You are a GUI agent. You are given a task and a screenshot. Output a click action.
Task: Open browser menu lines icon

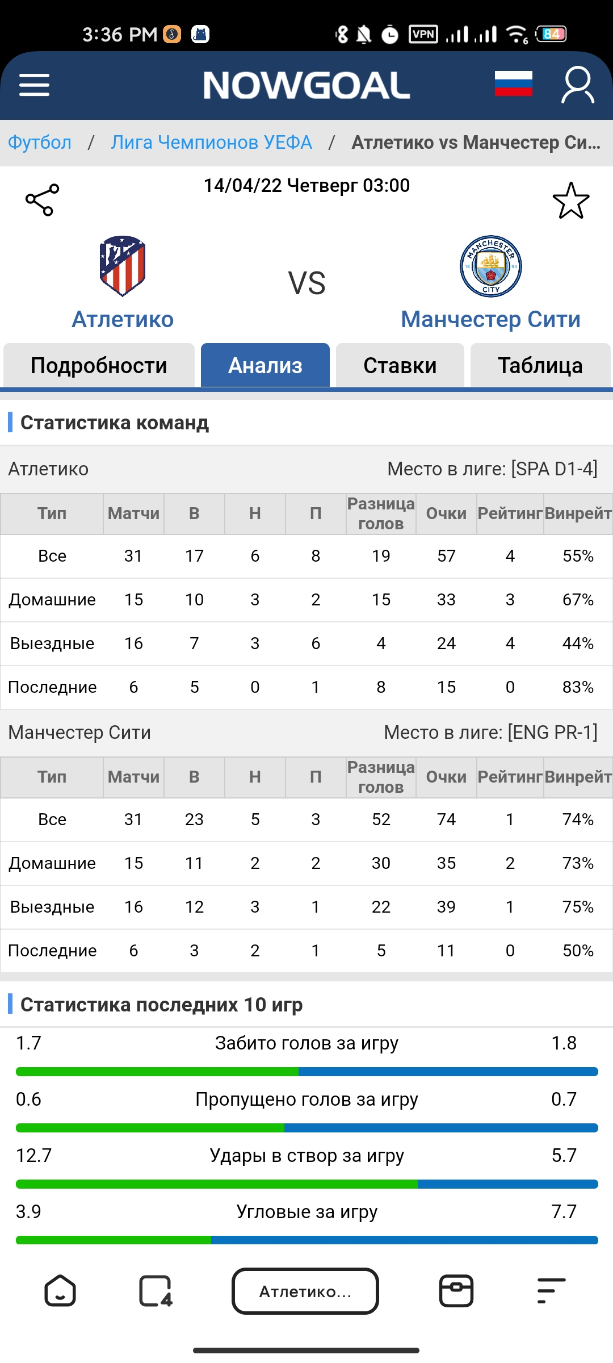tap(551, 1291)
